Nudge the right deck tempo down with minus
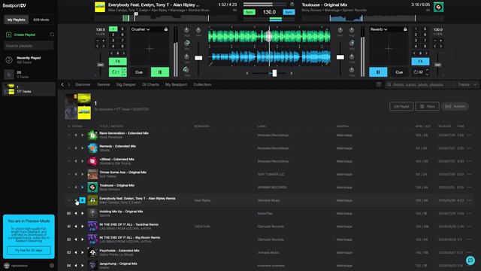481x271 pixels. tap(435, 41)
